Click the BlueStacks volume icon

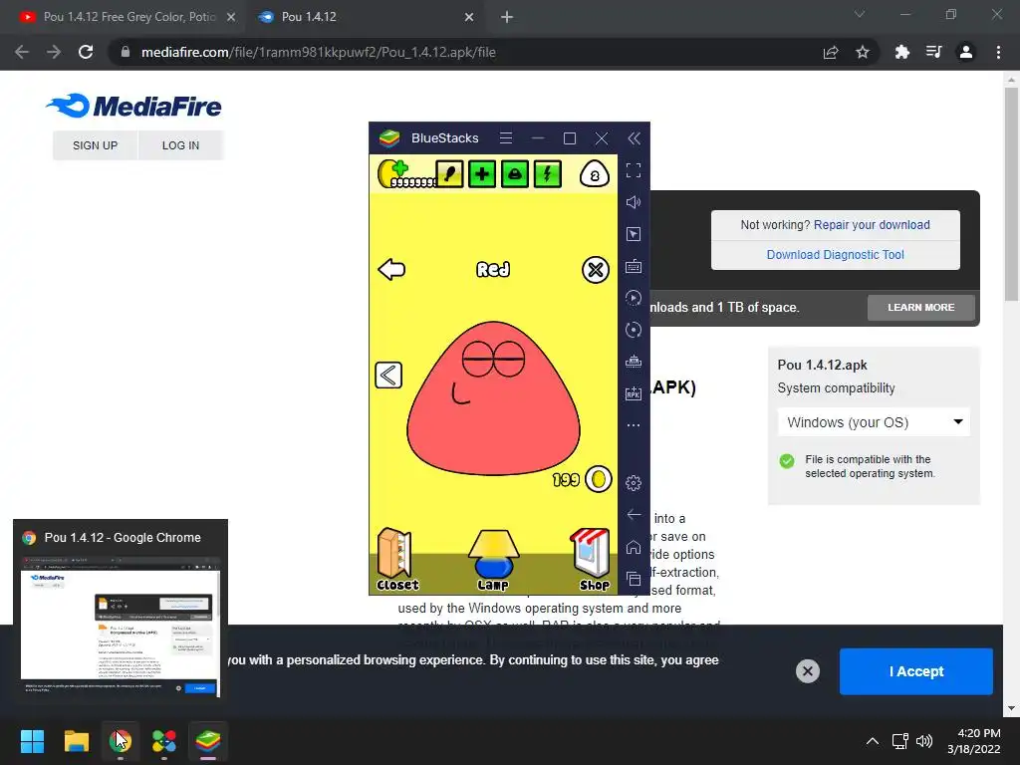(633, 202)
